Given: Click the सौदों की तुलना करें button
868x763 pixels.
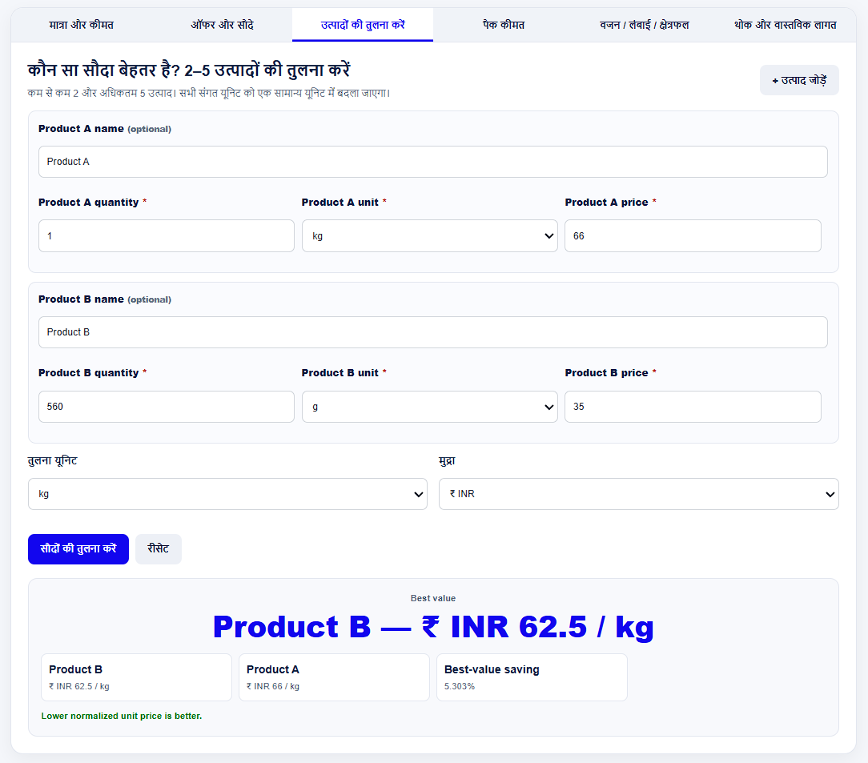Looking at the screenshot, I should point(78,549).
